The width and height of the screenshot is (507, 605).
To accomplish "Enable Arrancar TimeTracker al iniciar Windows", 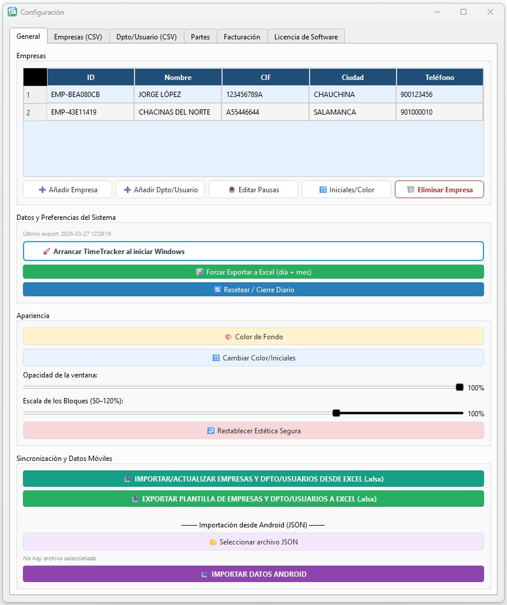I will coord(253,250).
